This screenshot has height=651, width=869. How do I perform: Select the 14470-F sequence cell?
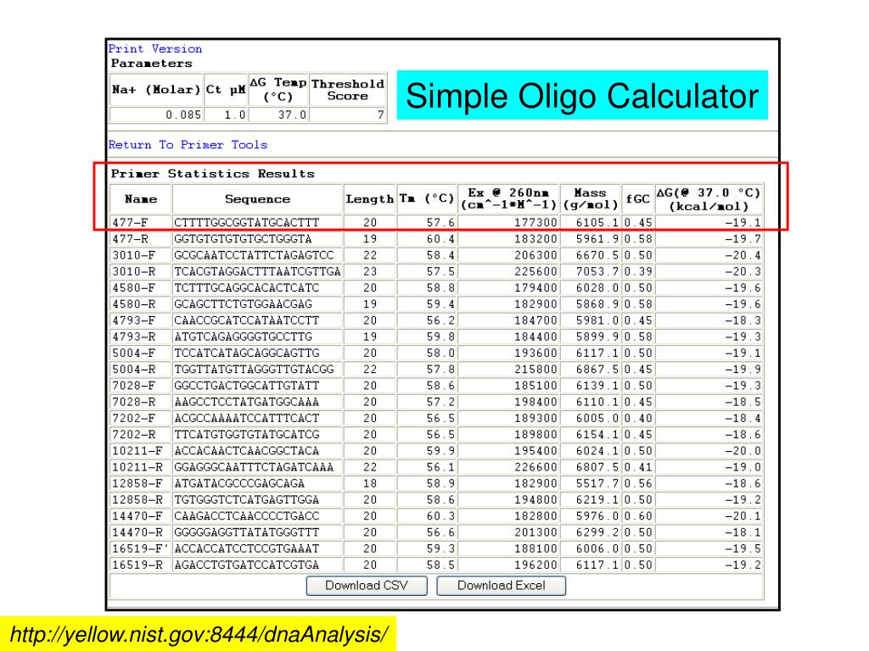pyautogui.click(x=257, y=516)
